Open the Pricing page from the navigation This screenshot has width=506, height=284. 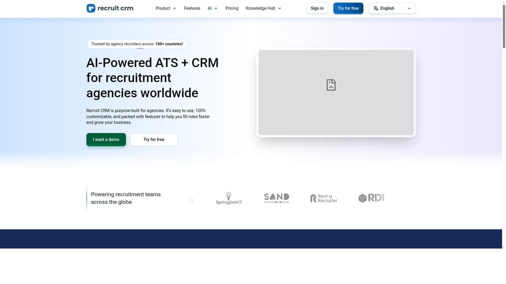pyautogui.click(x=231, y=8)
